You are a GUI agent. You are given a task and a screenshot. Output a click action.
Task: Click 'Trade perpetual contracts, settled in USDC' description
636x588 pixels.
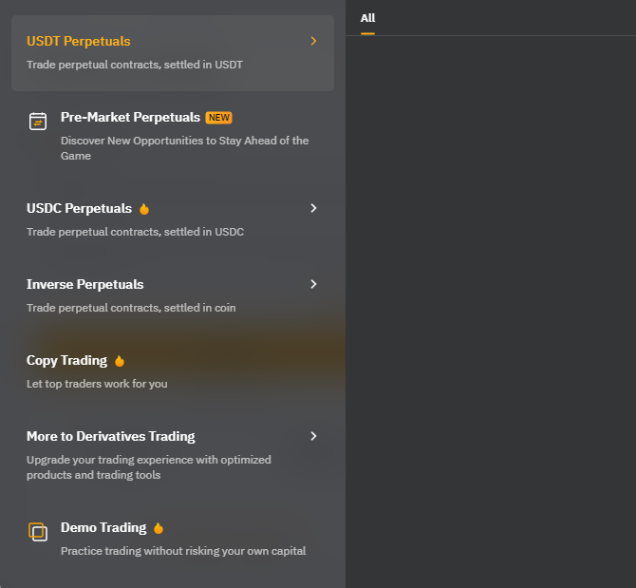pos(135,232)
